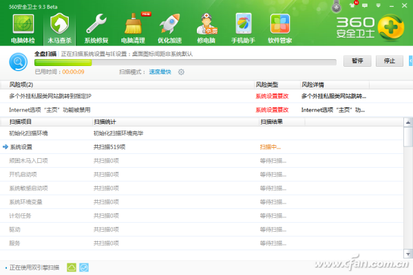Viewport: 413px width, 275px height.
Task: Click the medal badge in title bar
Action: [336, 7]
